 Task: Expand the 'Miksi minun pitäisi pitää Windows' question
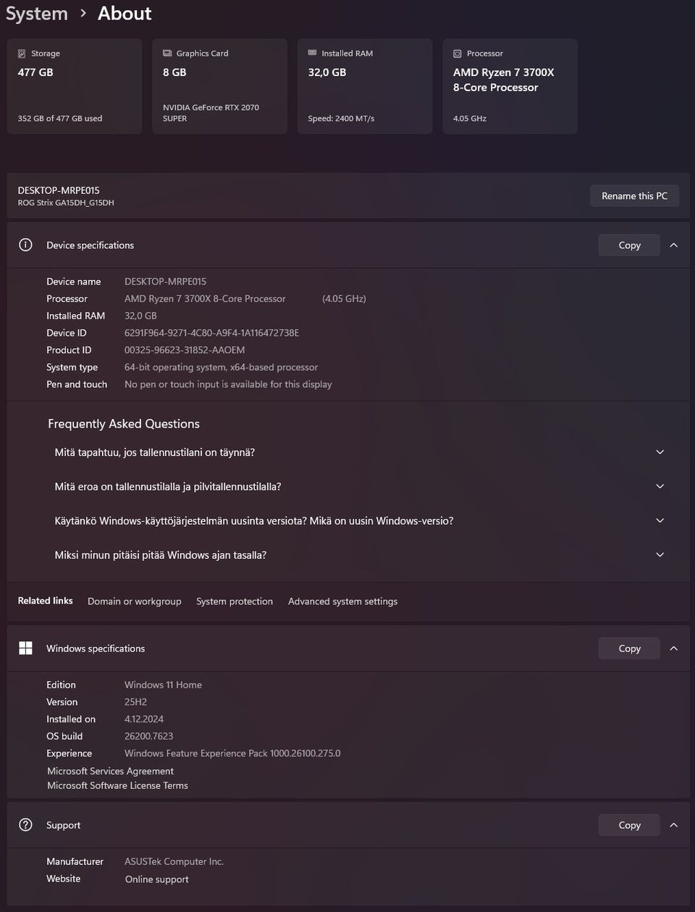(660, 555)
